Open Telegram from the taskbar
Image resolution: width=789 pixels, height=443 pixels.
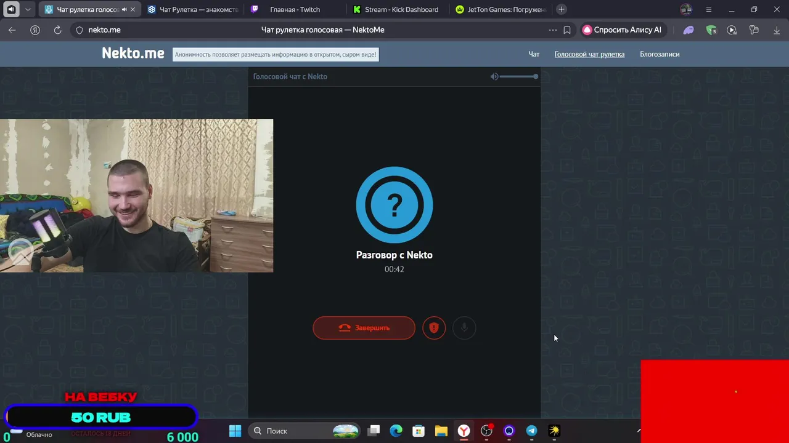point(531,431)
